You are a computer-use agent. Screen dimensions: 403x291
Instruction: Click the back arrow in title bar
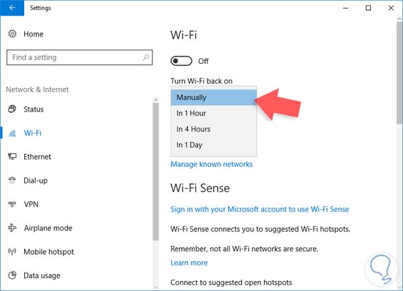tap(12, 9)
